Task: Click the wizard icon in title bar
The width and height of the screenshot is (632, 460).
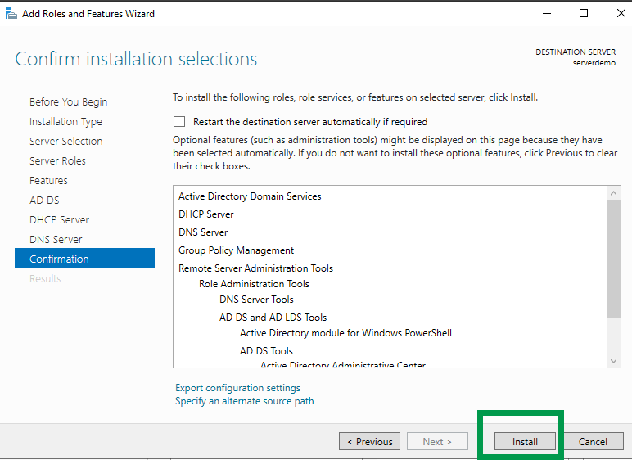Action: [10, 13]
